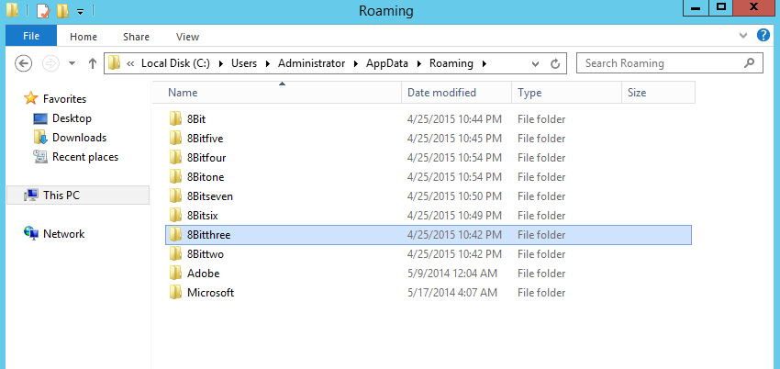Sort by the Date modified column header
Screen dimensions: 780x369
pos(456,93)
